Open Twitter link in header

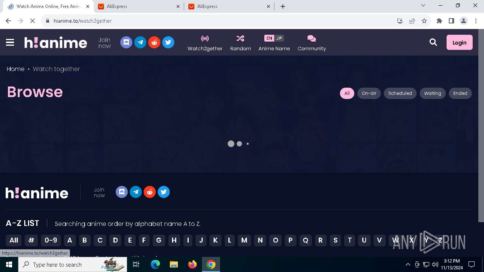click(168, 42)
